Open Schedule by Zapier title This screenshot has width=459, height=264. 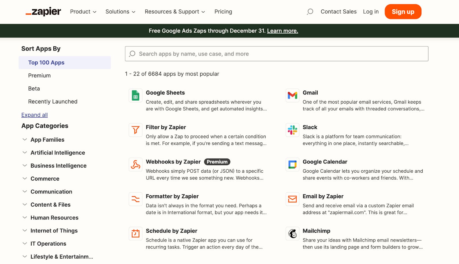tap(172, 231)
